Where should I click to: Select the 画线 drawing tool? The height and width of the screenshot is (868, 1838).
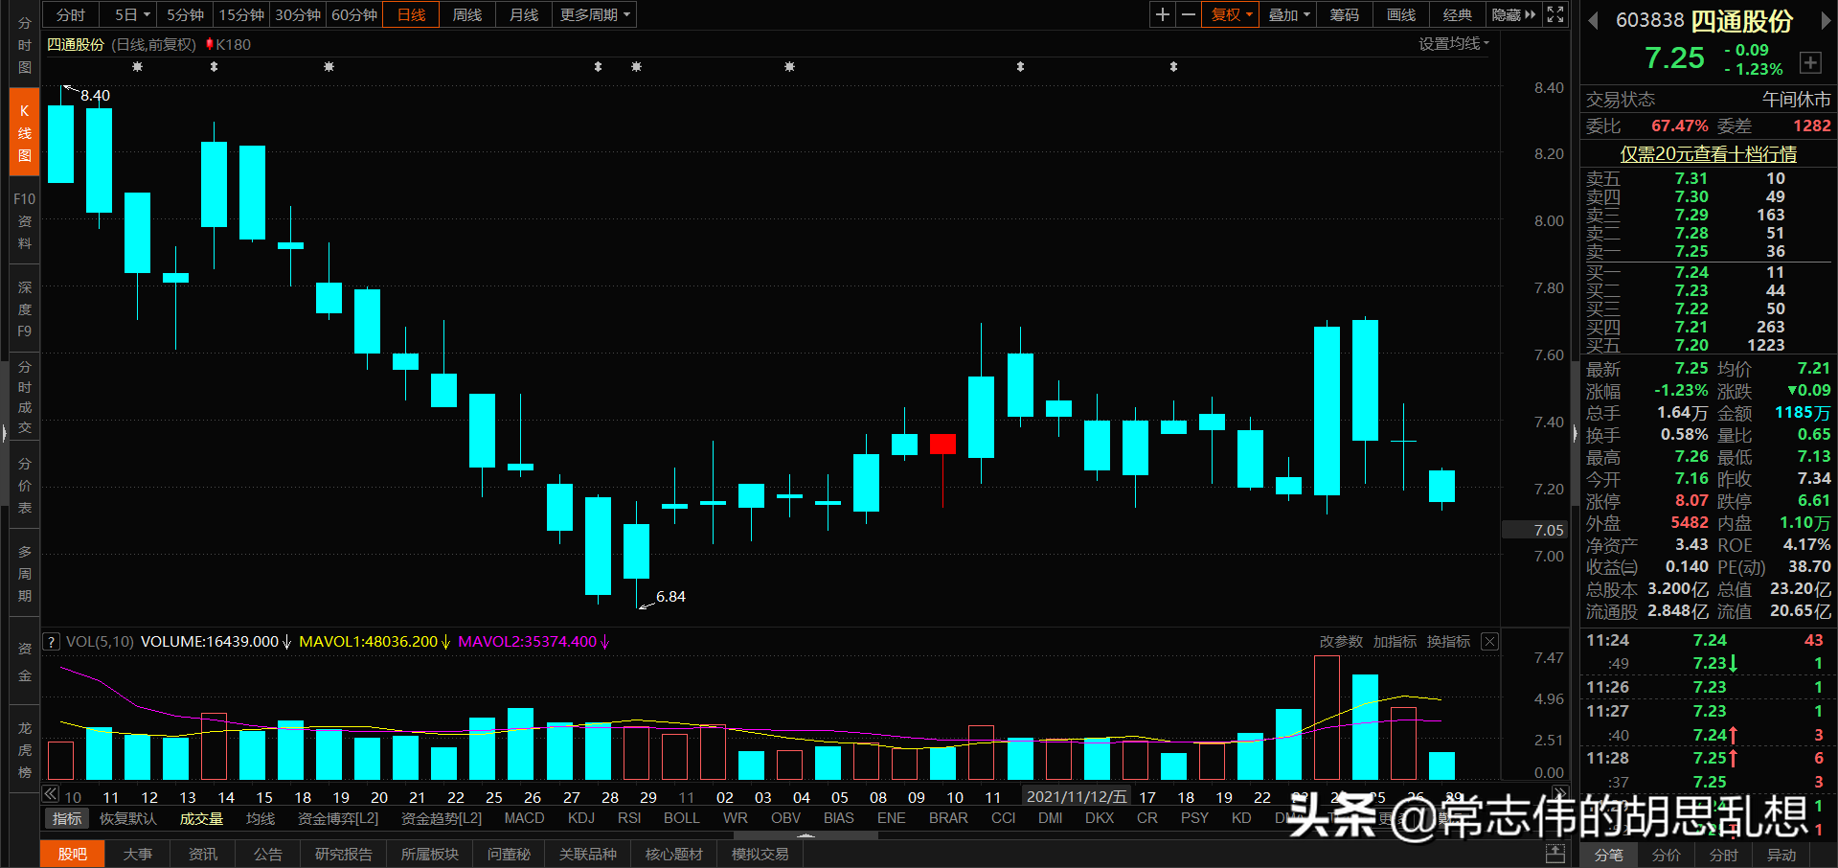pos(1399,14)
